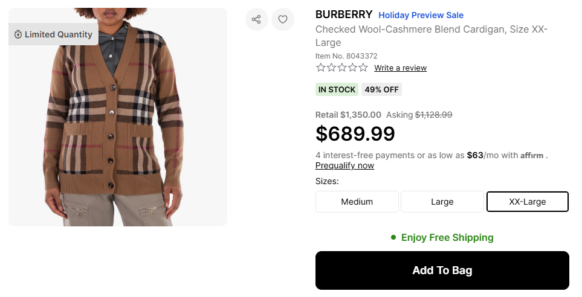Open the Holiday Preview Sale link
The width and height of the screenshot is (582, 297).
tap(421, 15)
